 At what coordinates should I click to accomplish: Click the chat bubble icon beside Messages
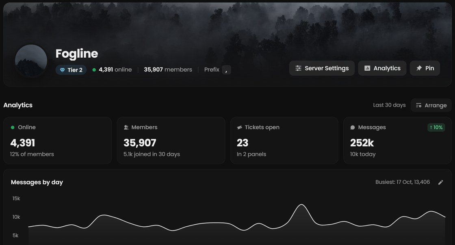pyautogui.click(x=353, y=128)
